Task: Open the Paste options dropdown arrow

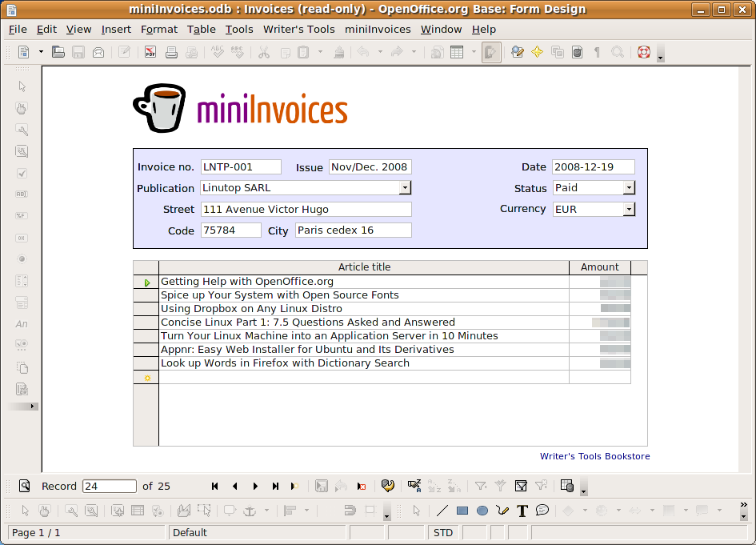Action: 320,51
